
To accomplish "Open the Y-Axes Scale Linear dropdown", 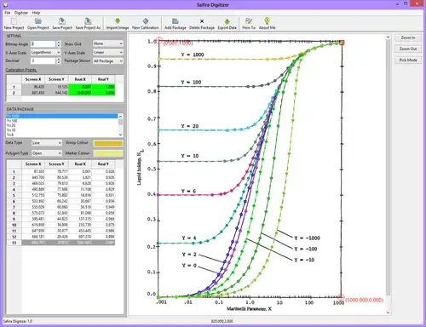I will pyautogui.click(x=108, y=53).
